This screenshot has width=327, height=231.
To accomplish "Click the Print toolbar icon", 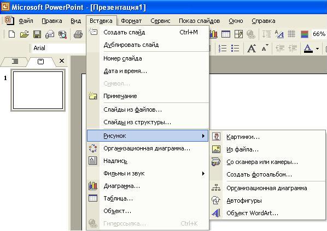I will pos(78,34).
